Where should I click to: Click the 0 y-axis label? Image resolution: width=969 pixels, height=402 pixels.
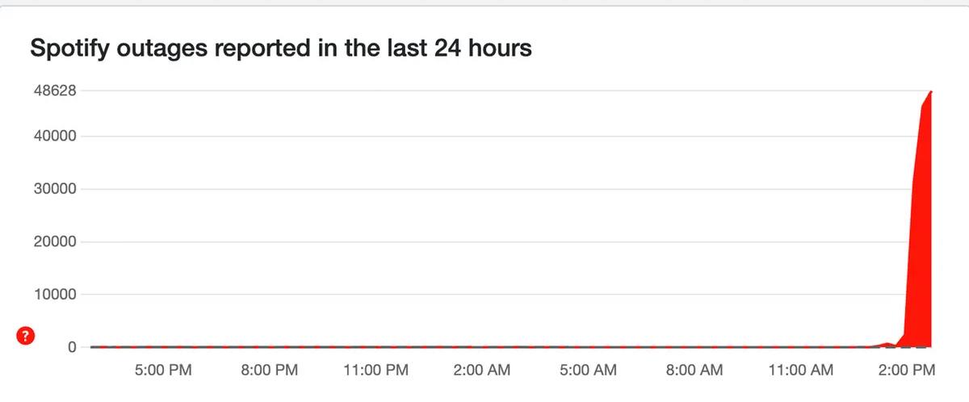pyautogui.click(x=72, y=347)
